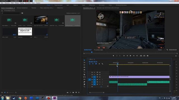This screenshot has height=100, width=179.
Task: Select the Razor tool
Action: point(84,74)
